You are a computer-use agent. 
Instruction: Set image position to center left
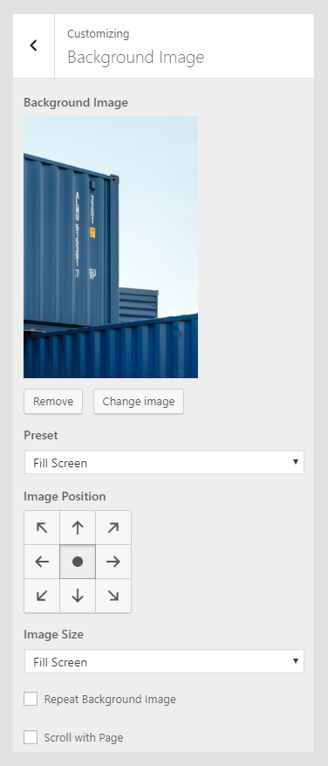coord(42,562)
